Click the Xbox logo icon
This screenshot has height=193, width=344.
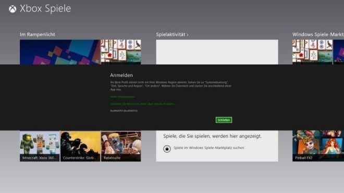pyautogui.click(x=13, y=9)
